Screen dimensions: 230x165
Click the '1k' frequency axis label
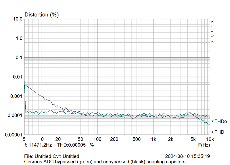pyautogui.click(x=154, y=139)
